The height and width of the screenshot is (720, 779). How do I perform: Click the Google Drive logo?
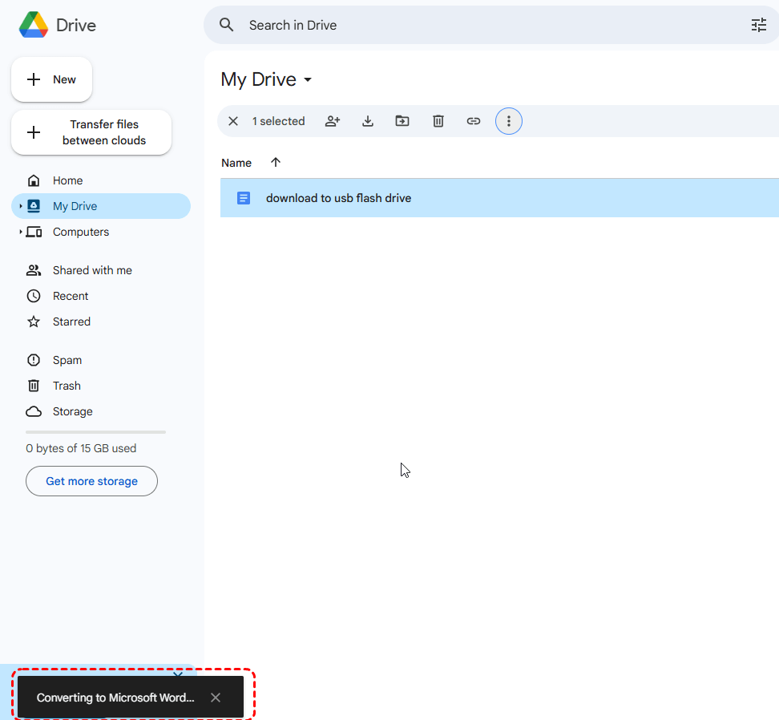pyautogui.click(x=34, y=25)
